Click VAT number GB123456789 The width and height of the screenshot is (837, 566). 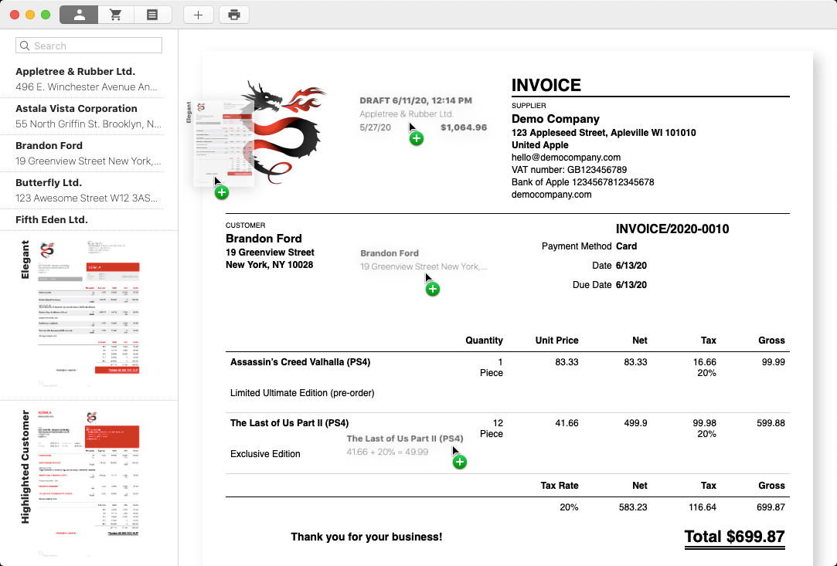pos(569,170)
